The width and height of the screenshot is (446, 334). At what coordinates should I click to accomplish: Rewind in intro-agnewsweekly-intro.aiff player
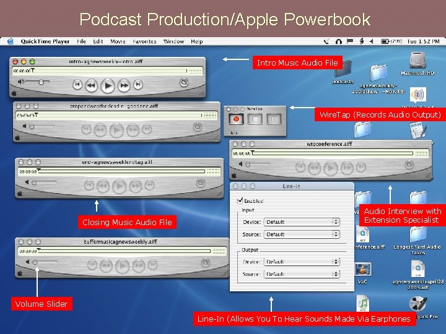91,85
